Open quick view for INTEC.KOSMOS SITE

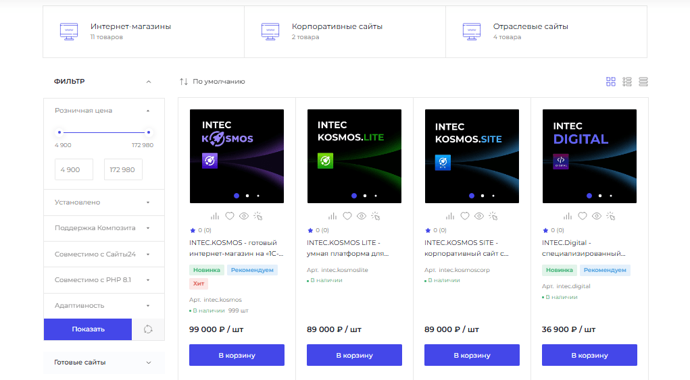(x=479, y=216)
